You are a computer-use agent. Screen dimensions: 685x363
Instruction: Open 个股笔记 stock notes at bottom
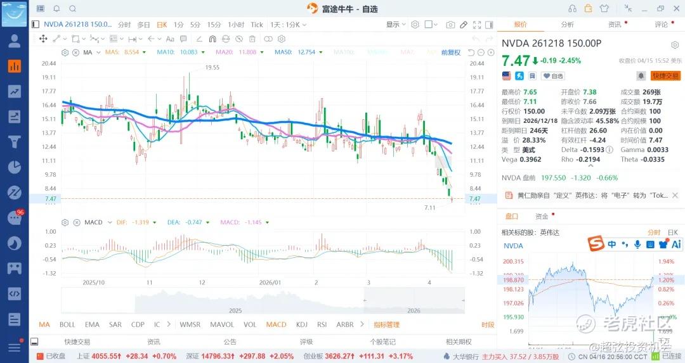click(382, 342)
